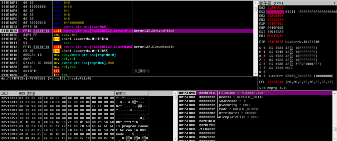Select EBX register value 00000000

pyautogui.click(x=276, y=20)
